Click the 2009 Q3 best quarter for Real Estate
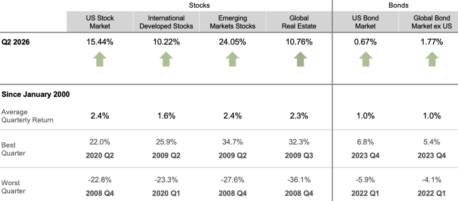This screenshot has height=201, width=458. (x=299, y=156)
